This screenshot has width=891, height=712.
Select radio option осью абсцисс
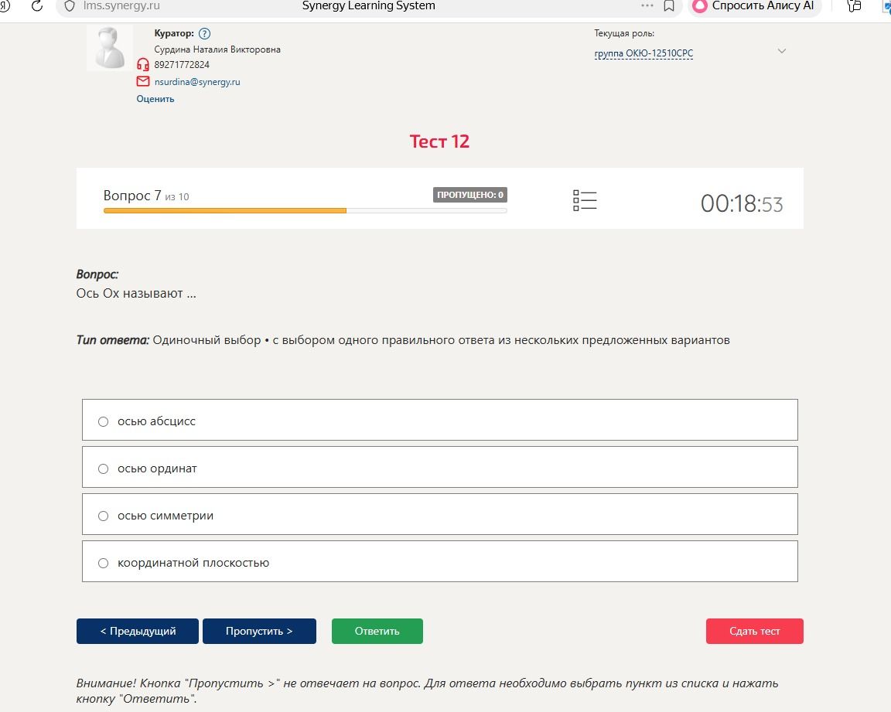pos(103,421)
